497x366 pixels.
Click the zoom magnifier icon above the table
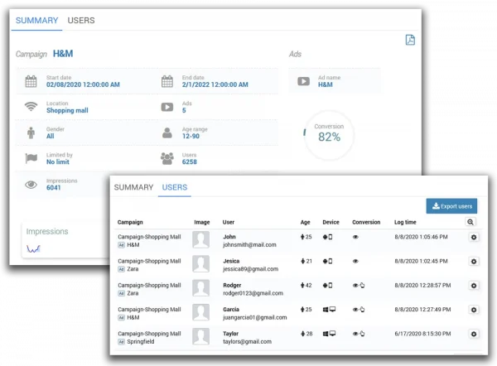coord(470,222)
